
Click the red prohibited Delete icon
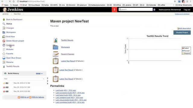[x=4, y=41]
